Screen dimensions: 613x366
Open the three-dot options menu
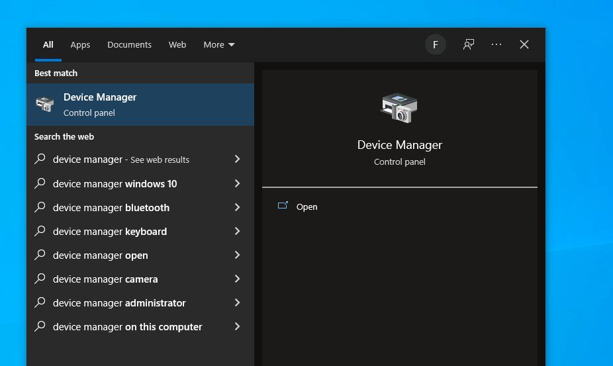pos(496,44)
